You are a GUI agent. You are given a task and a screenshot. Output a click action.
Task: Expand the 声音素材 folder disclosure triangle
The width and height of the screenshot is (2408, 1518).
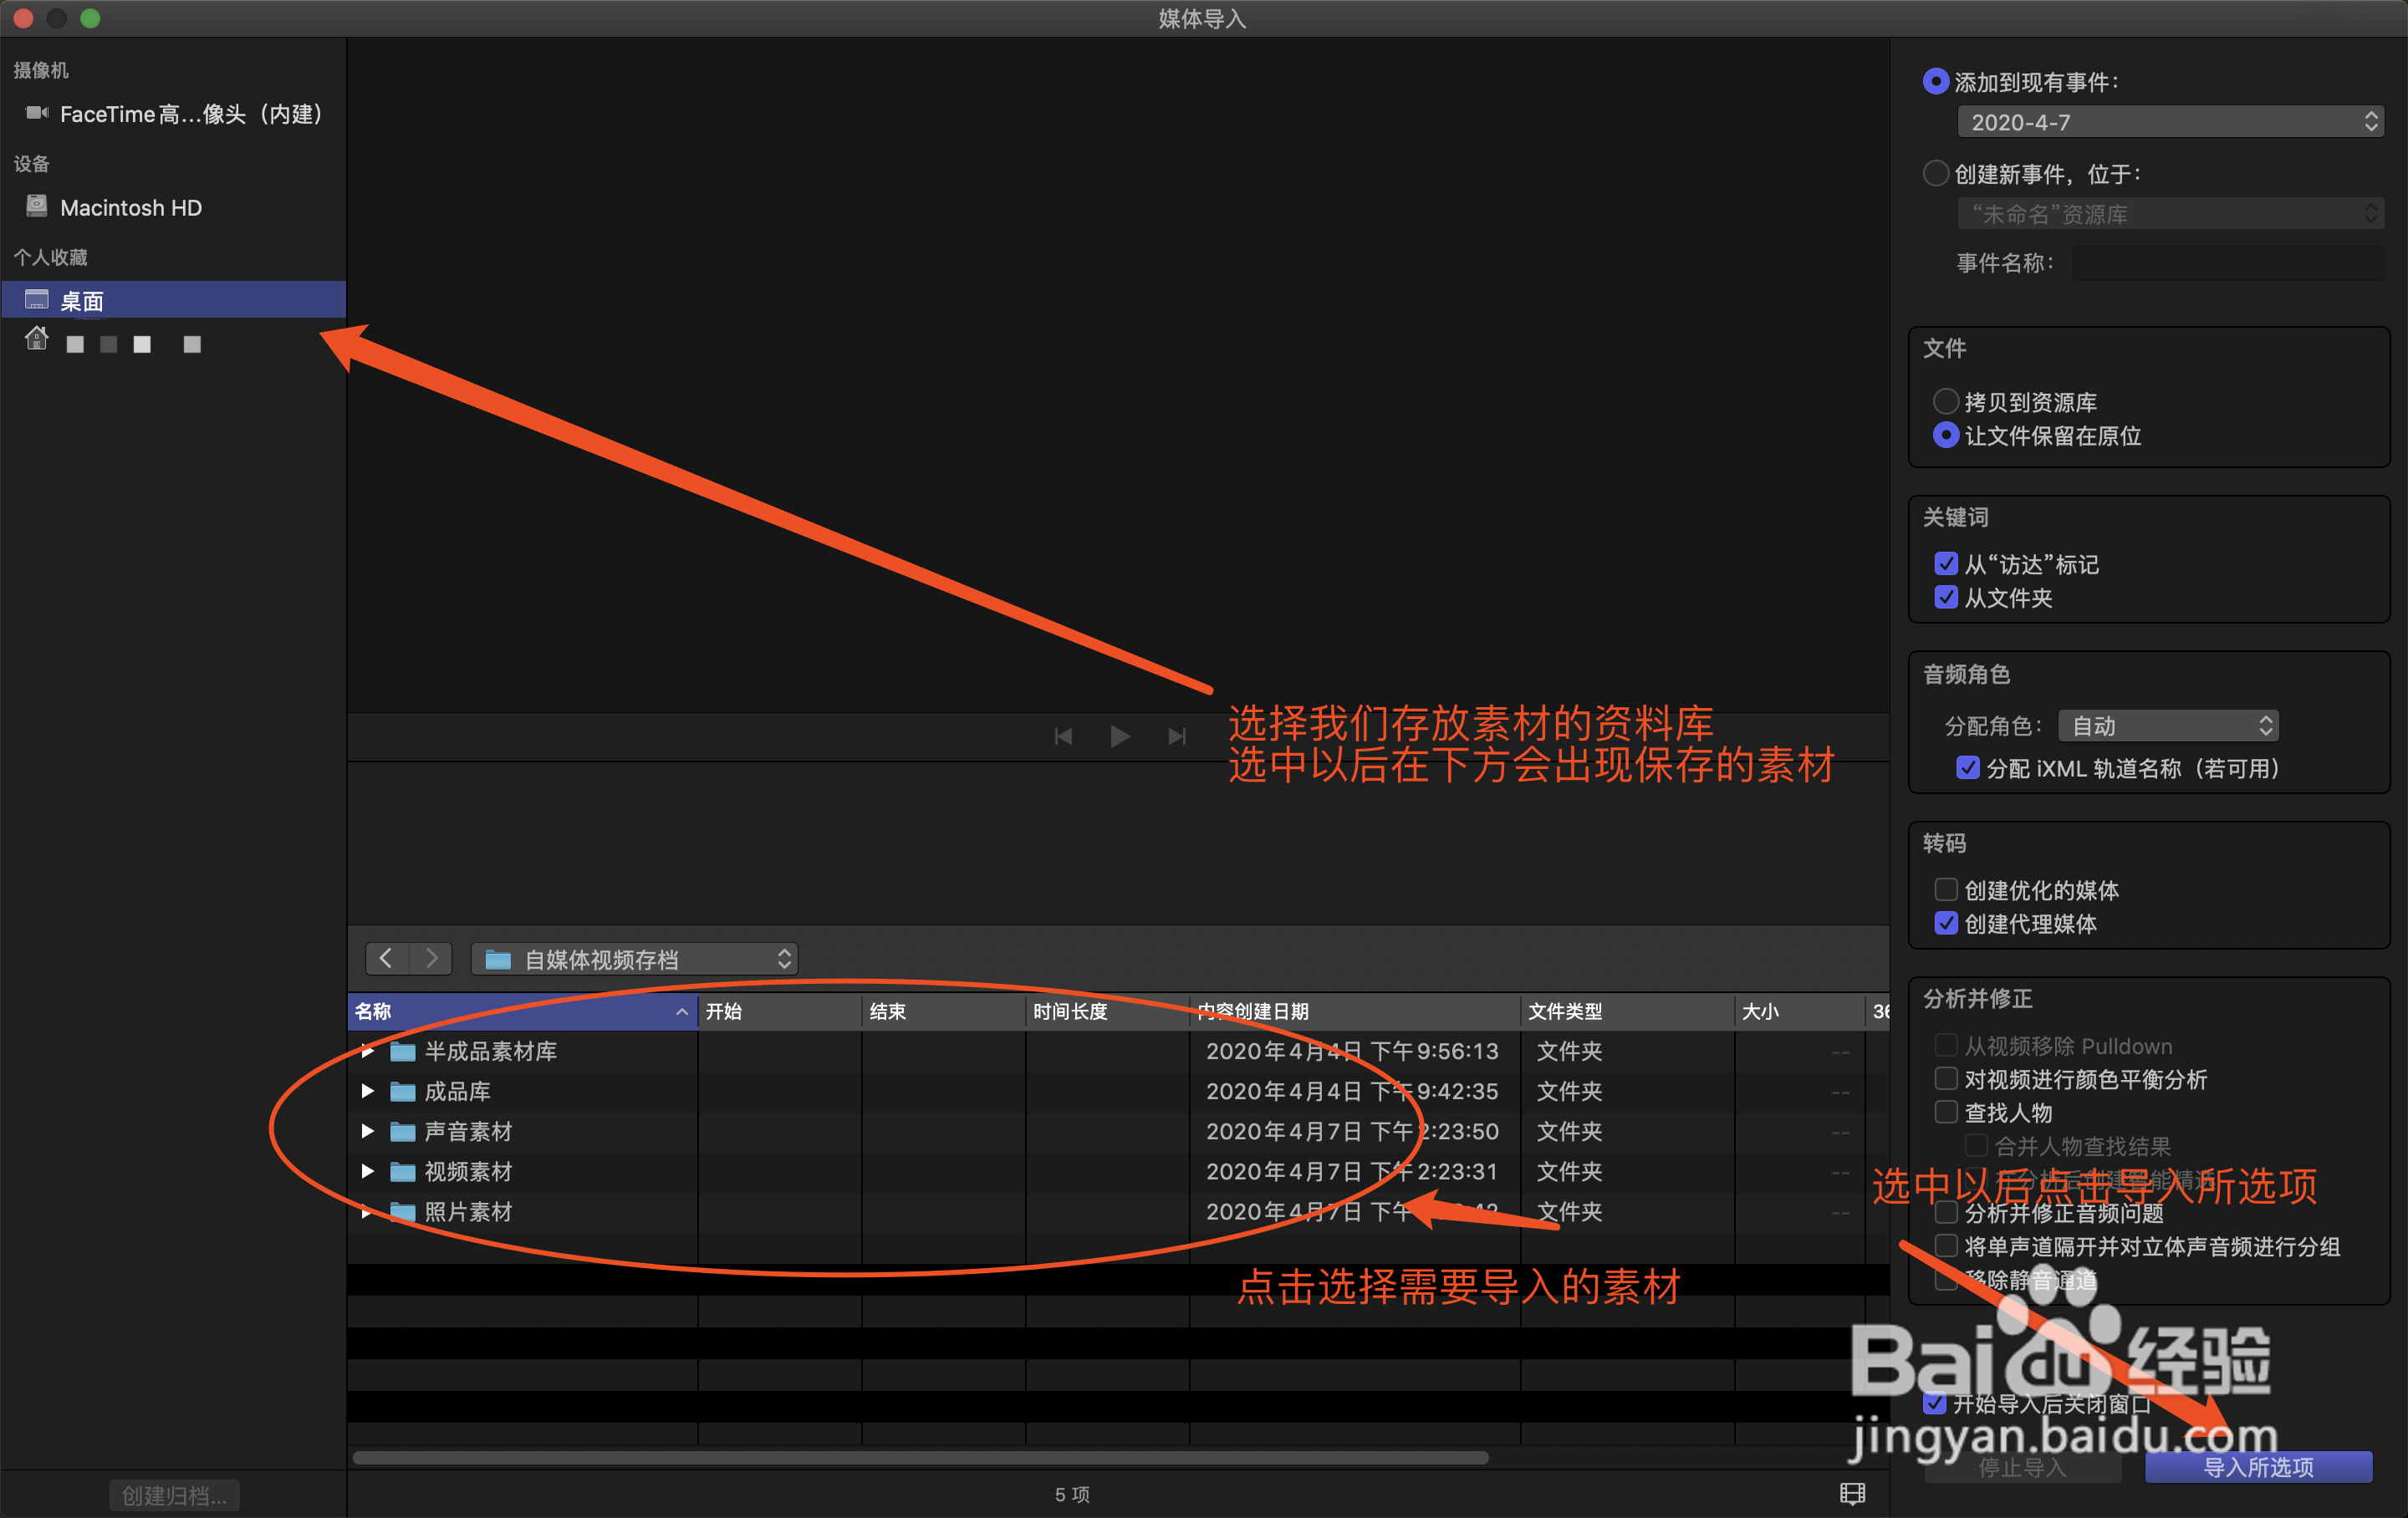pos(367,1131)
